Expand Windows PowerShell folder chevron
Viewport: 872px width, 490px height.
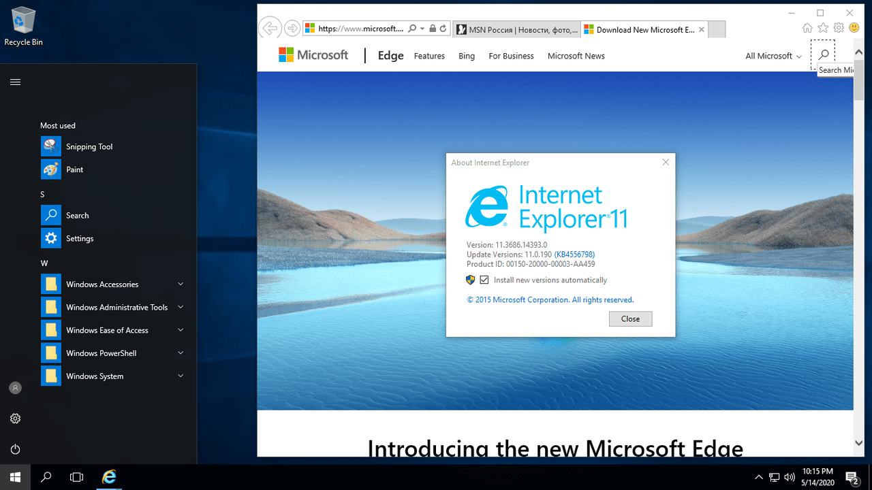click(x=181, y=353)
